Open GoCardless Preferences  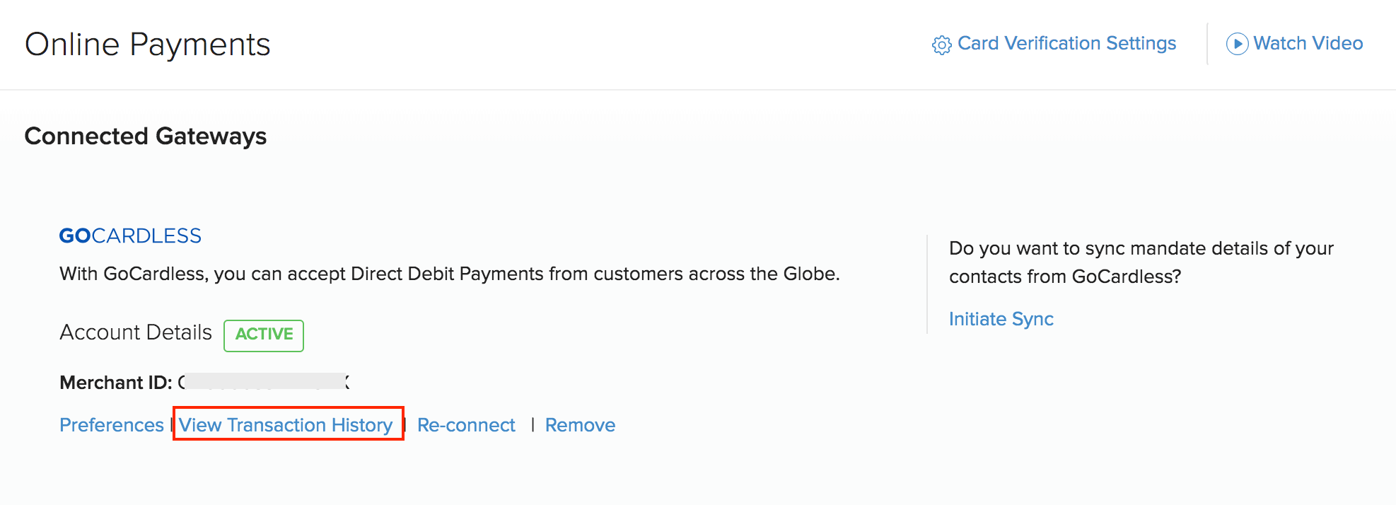click(x=110, y=424)
